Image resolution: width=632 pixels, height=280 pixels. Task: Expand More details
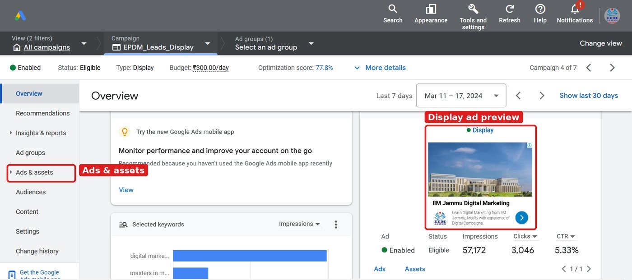pos(380,68)
